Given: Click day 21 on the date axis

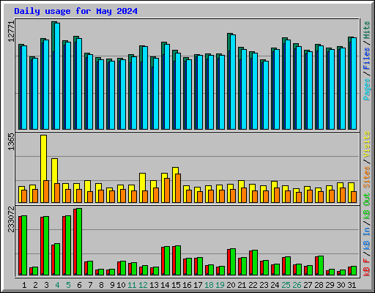Looking at the screenshot, I should pos(242,285).
